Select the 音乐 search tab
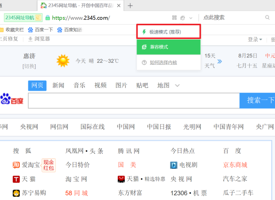This screenshot has height=200, width=275. pyautogui.click(x=79, y=85)
